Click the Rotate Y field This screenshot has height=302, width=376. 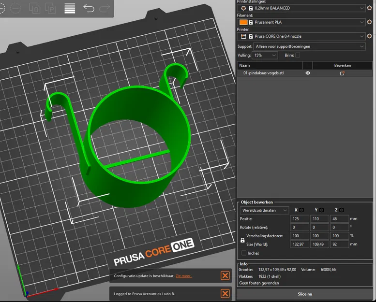[x=319, y=227]
